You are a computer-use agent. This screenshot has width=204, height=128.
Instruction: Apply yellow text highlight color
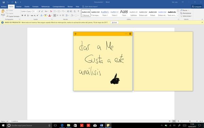45,15
